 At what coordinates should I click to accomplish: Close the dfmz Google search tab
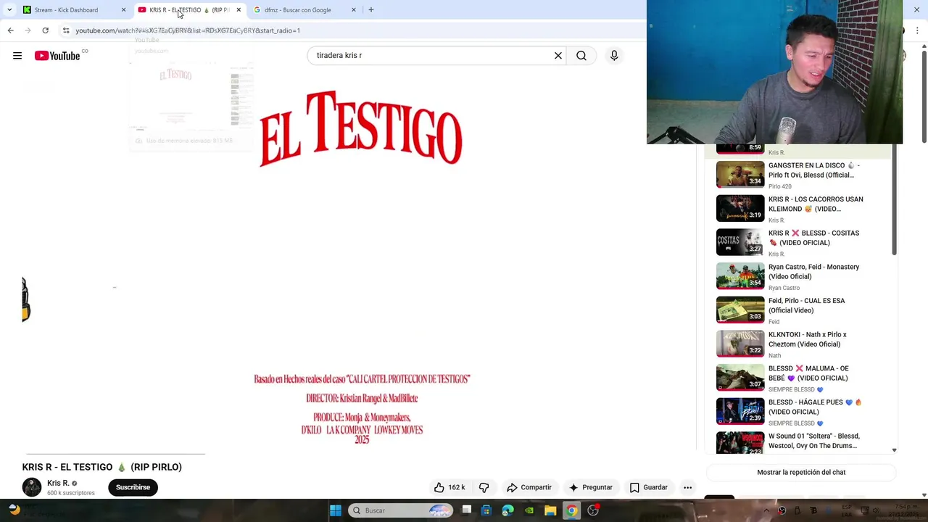(354, 10)
